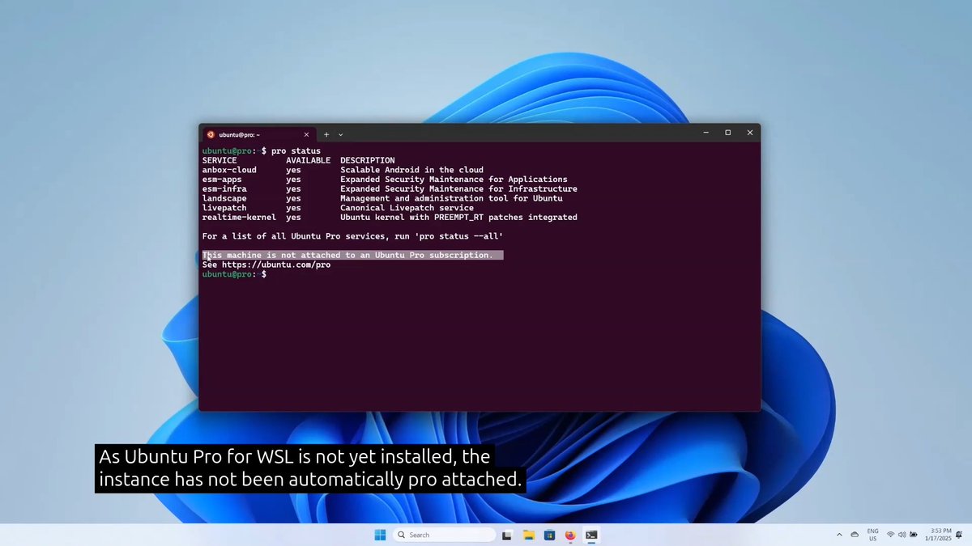Close the ubuntu@pro terminal tab
Screen dimensions: 972x546
(306, 134)
